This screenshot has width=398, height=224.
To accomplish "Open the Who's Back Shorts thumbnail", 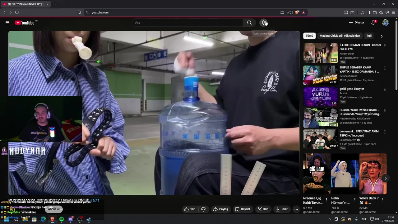I will [373, 174].
